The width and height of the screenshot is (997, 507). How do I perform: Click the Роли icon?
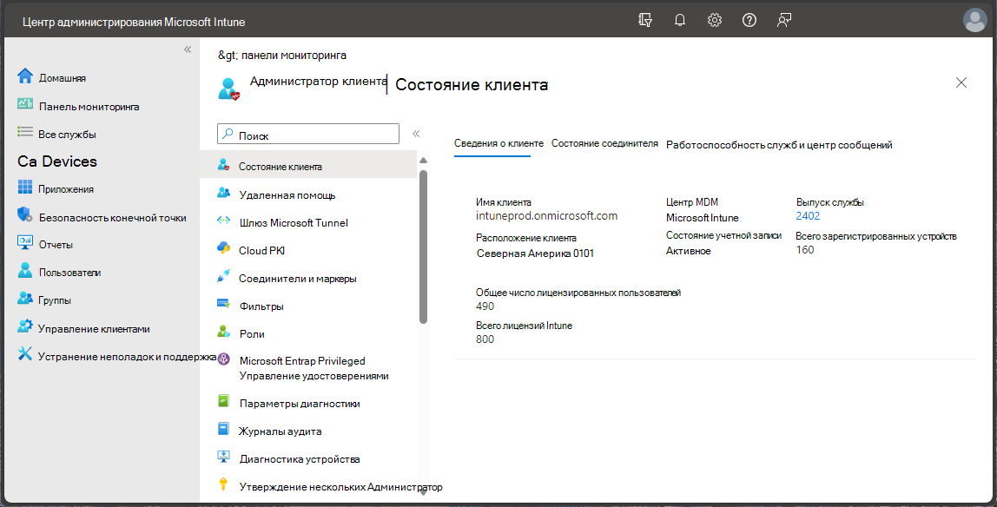223,333
